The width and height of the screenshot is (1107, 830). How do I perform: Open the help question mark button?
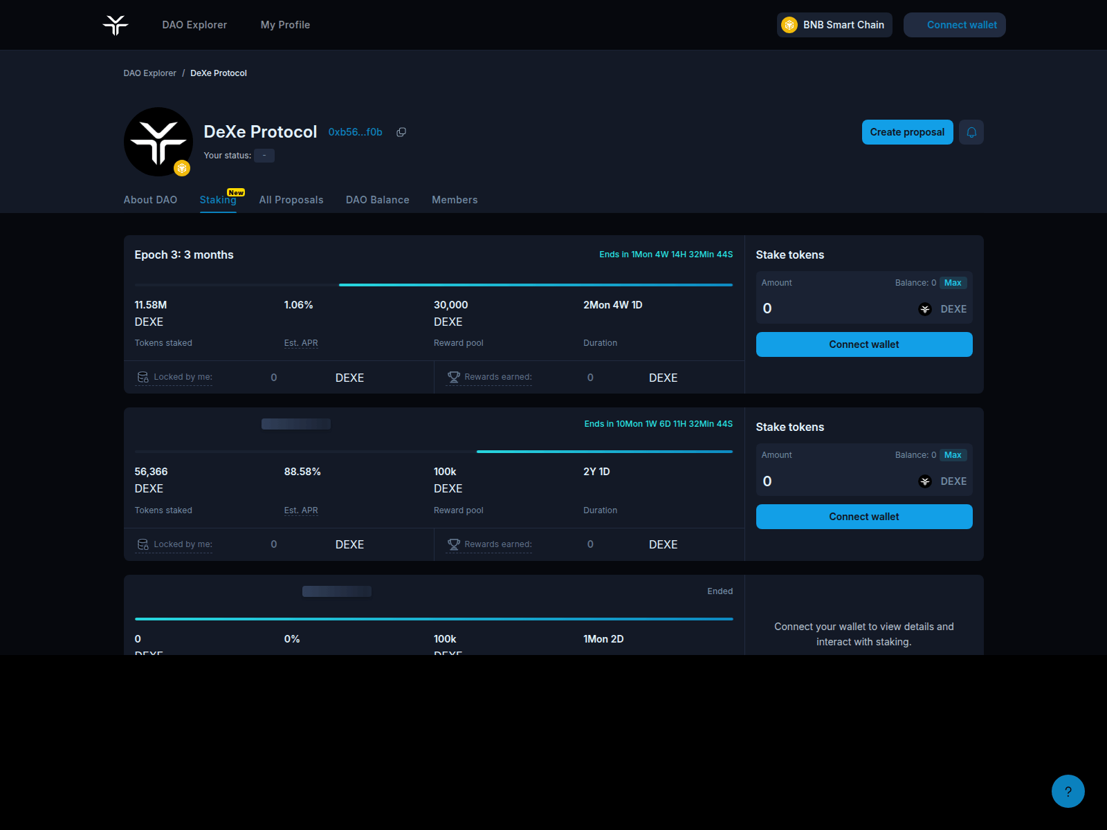click(x=1068, y=791)
